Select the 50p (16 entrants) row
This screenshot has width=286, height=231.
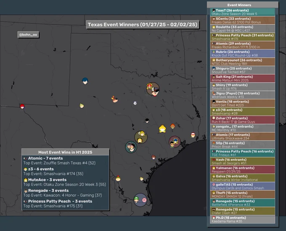point(243,145)
